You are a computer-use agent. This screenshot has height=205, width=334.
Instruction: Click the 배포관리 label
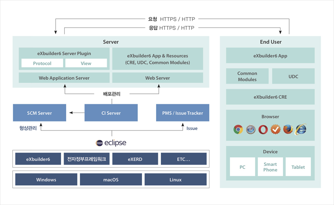[112, 94]
